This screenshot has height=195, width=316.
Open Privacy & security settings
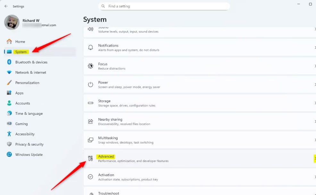pyautogui.click(x=29, y=144)
